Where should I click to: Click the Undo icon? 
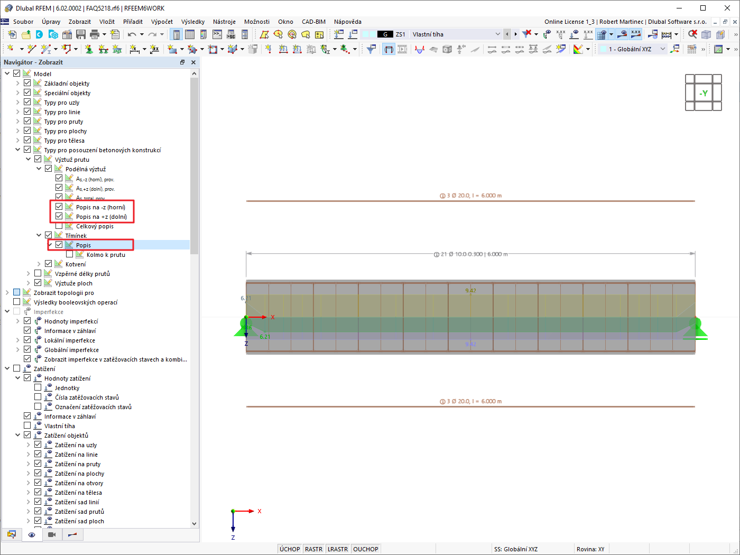[x=132, y=34]
